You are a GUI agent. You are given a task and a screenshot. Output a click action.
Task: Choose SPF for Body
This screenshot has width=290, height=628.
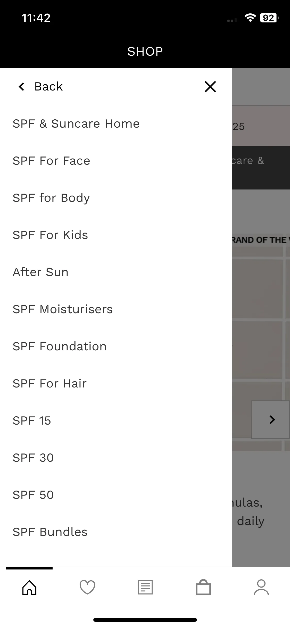click(x=51, y=198)
